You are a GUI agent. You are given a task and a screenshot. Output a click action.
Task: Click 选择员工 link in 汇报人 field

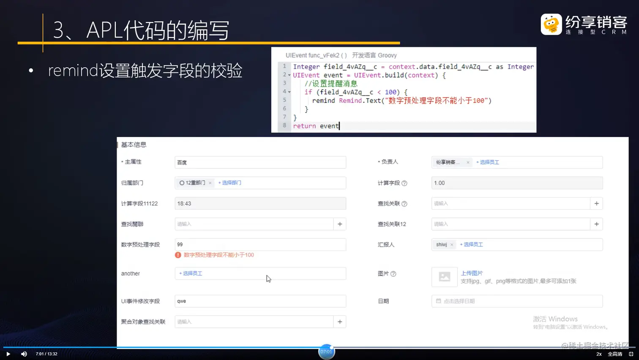tap(471, 245)
